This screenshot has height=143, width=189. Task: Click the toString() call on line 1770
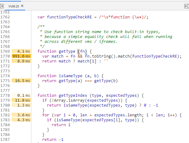tap(104, 56)
